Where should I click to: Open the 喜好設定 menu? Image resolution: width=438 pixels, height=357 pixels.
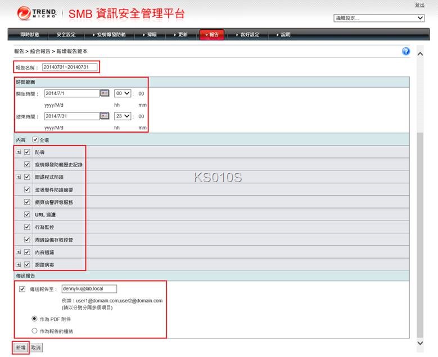coord(248,34)
